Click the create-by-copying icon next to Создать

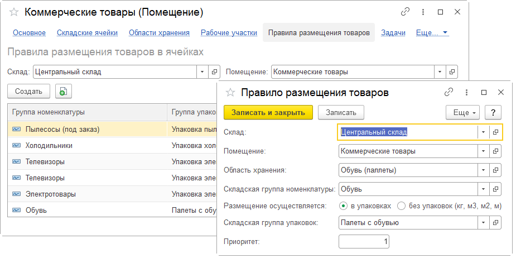pyautogui.click(x=63, y=91)
